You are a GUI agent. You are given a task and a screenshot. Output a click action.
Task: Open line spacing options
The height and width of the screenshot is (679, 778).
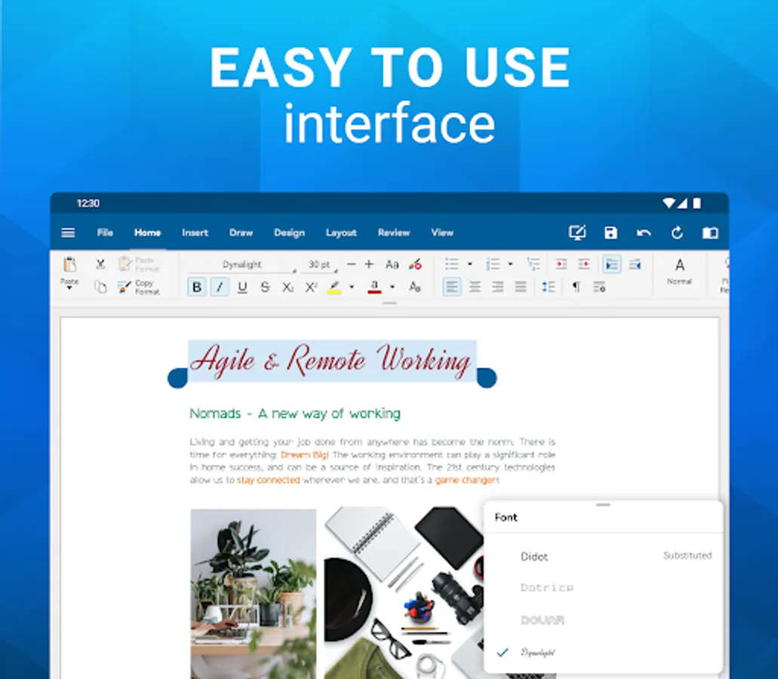[x=549, y=287]
